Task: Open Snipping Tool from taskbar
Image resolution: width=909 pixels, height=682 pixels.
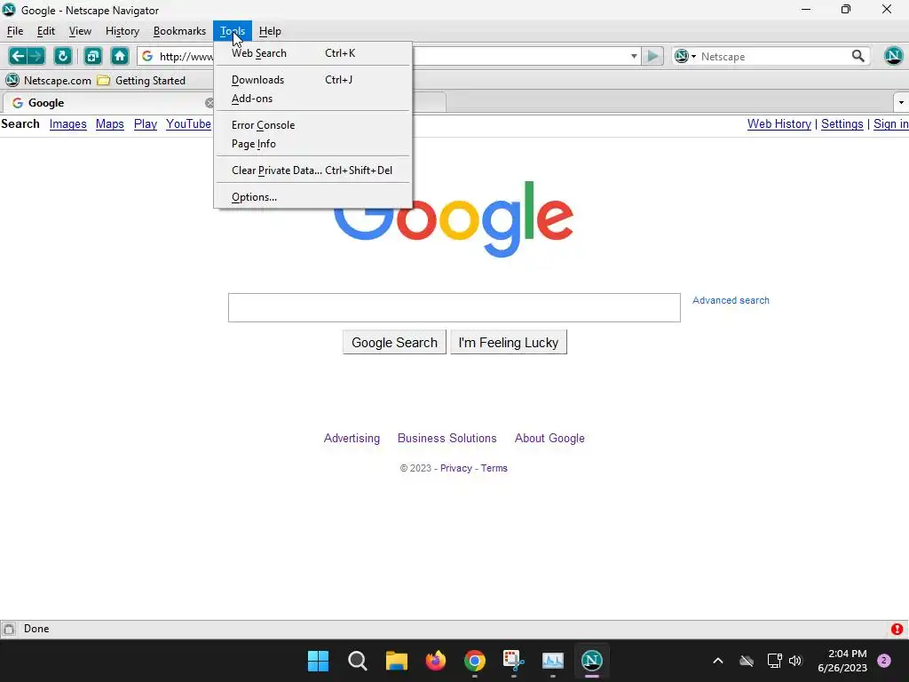Action: point(514,661)
